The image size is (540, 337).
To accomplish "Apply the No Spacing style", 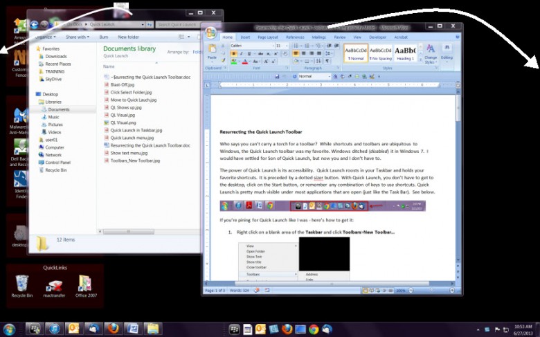I will coord(381,54).
